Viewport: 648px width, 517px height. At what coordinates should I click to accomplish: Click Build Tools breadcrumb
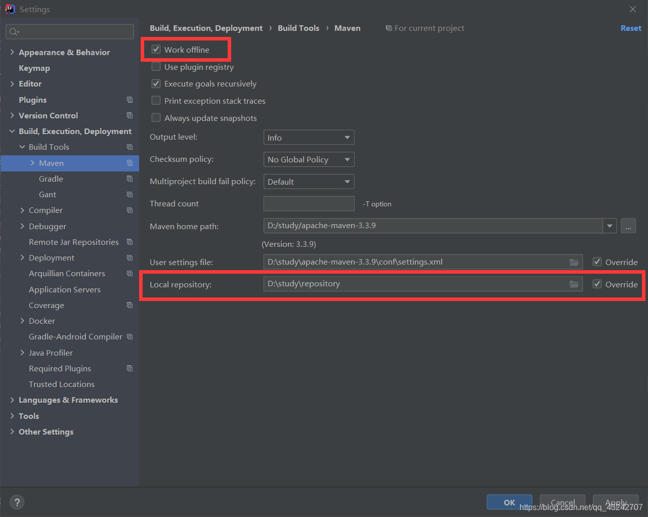298,28
